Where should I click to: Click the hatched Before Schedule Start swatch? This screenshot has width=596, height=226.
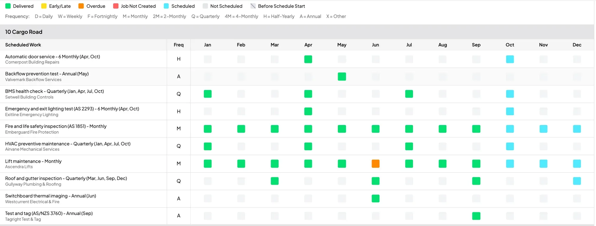coord(253,6)
